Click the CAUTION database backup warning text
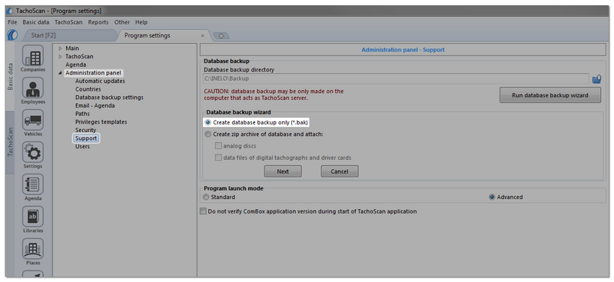 click(x=274, y=95)
